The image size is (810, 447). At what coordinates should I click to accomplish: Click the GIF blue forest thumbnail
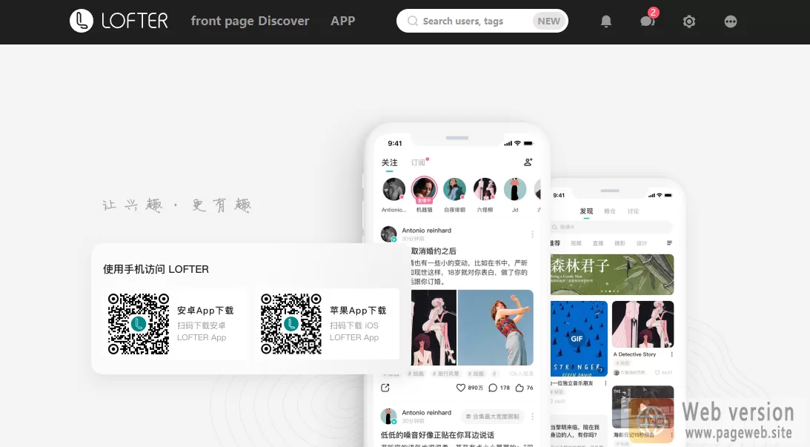pyautogui.click(x=579, y=339)
